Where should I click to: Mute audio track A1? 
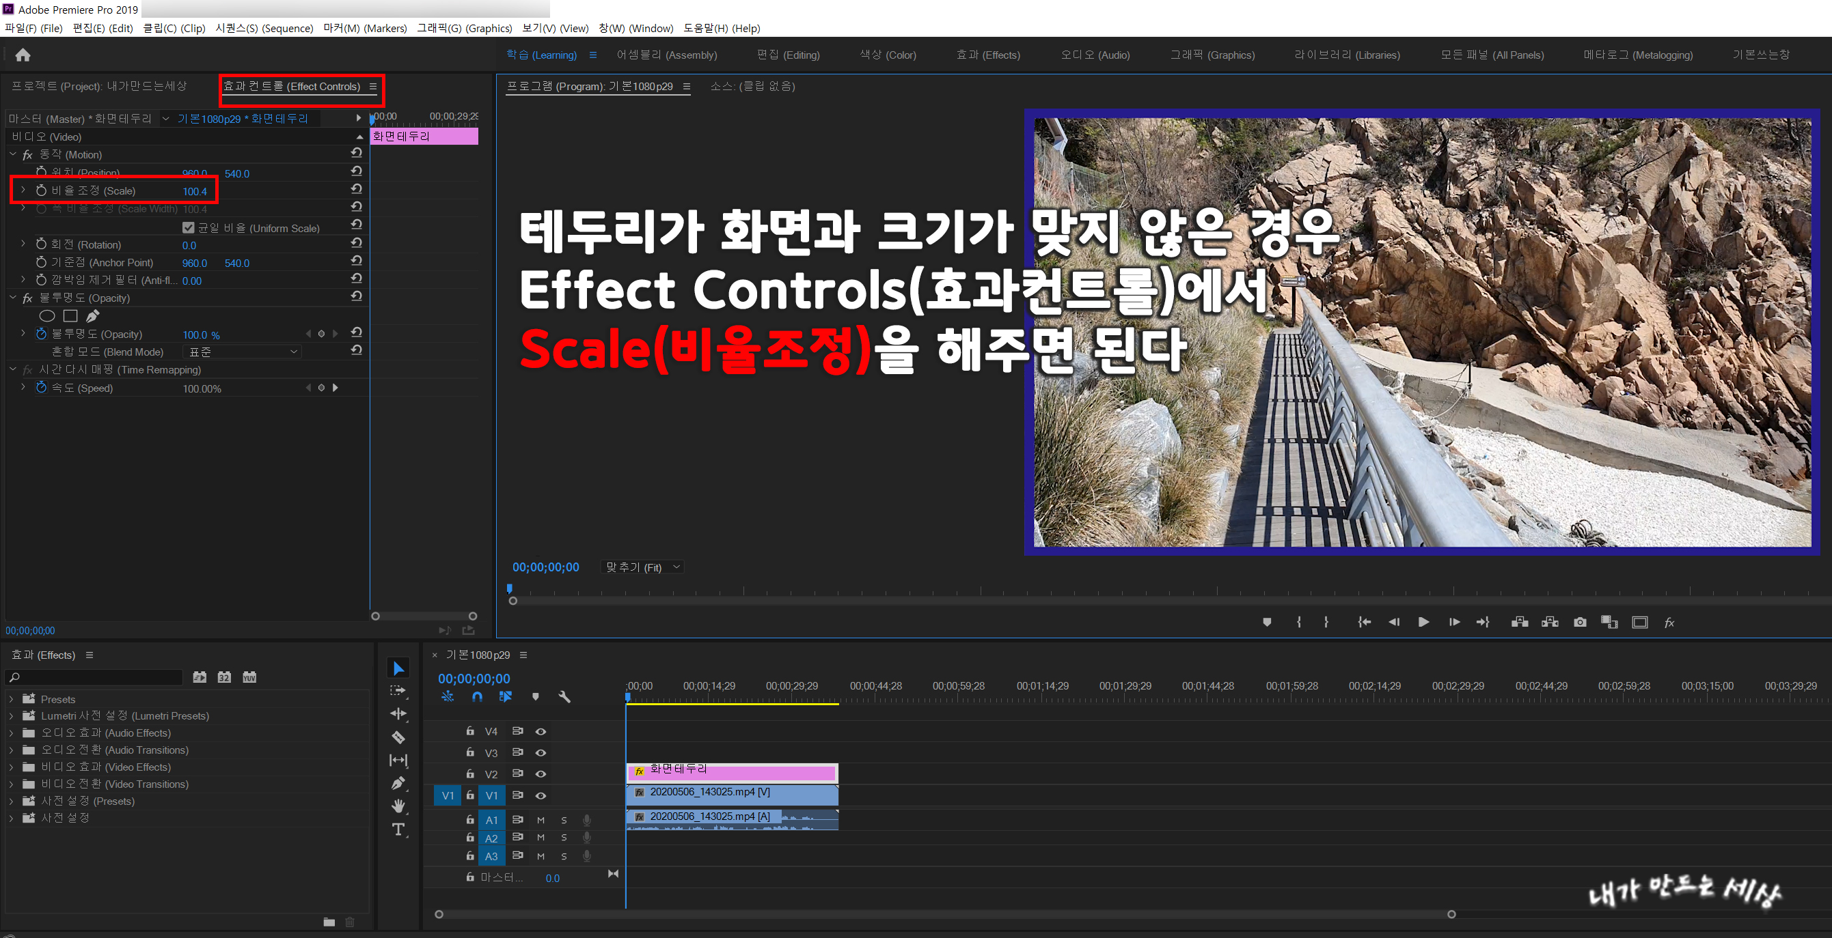pyautogui.click(x=541, y=820)
